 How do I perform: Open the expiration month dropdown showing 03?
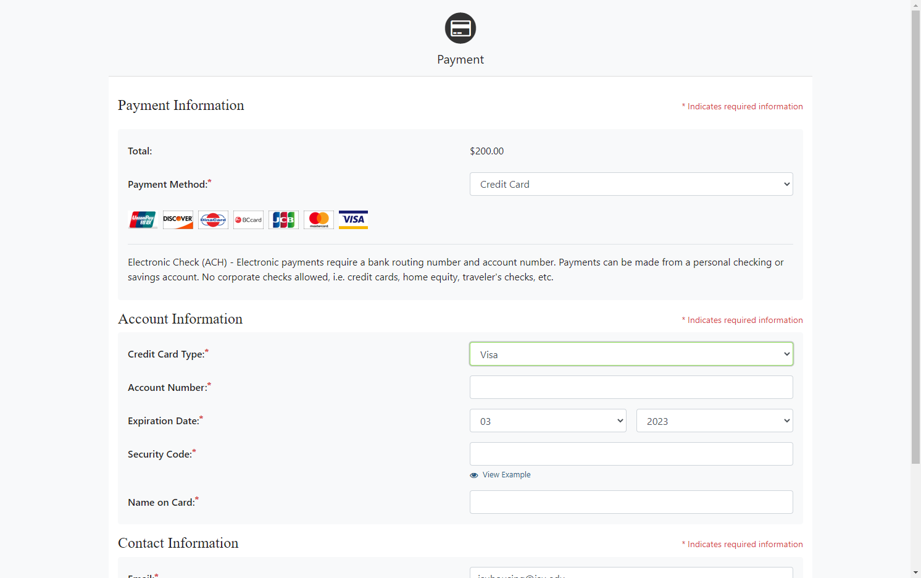[x=548, y=421]
